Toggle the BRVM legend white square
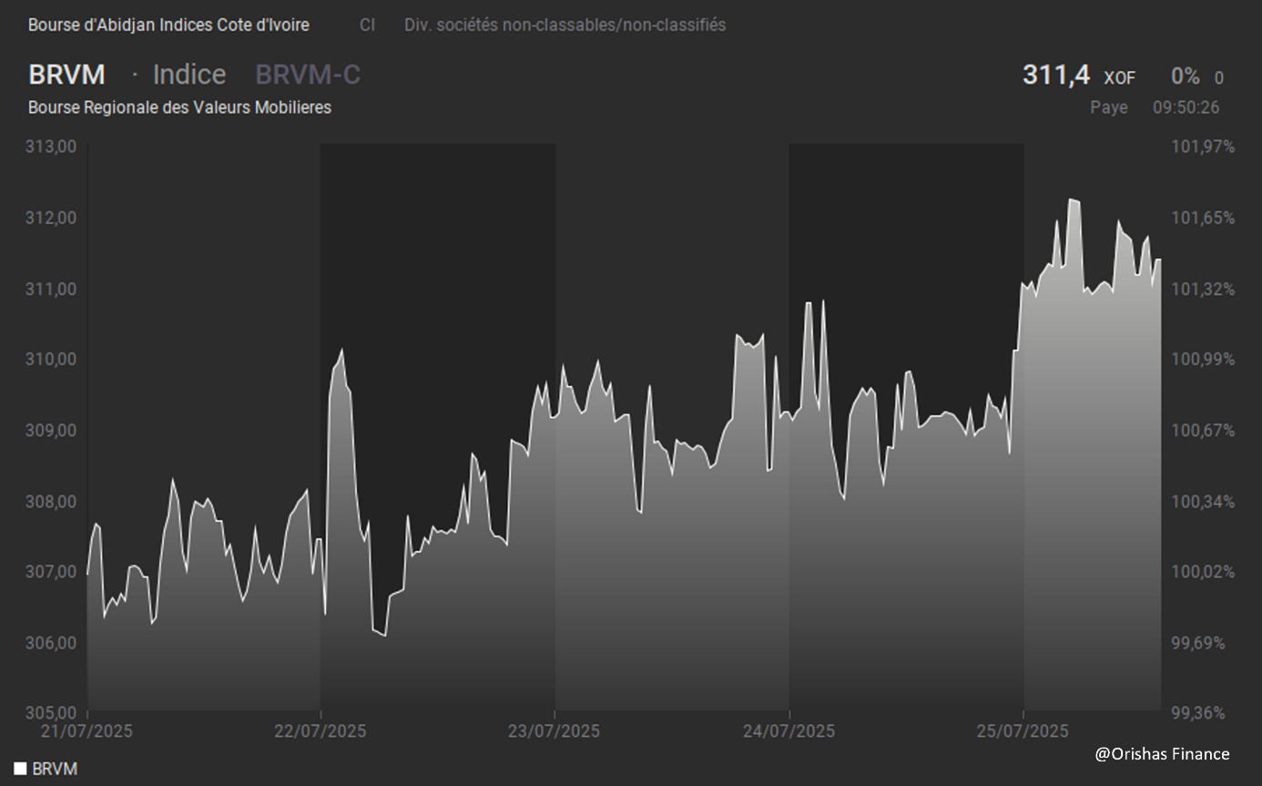This screenshot has height=786, width=1262. 20,769
